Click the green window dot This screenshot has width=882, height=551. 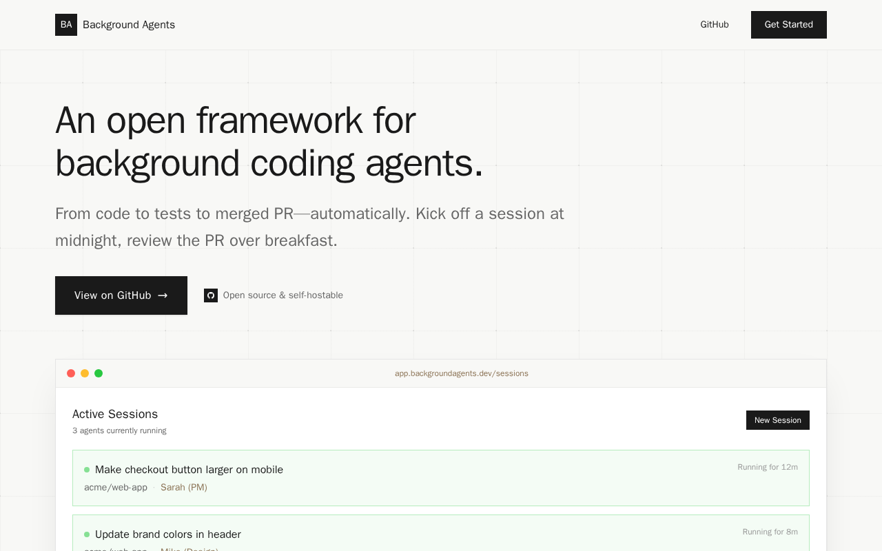tap(99, 373)
